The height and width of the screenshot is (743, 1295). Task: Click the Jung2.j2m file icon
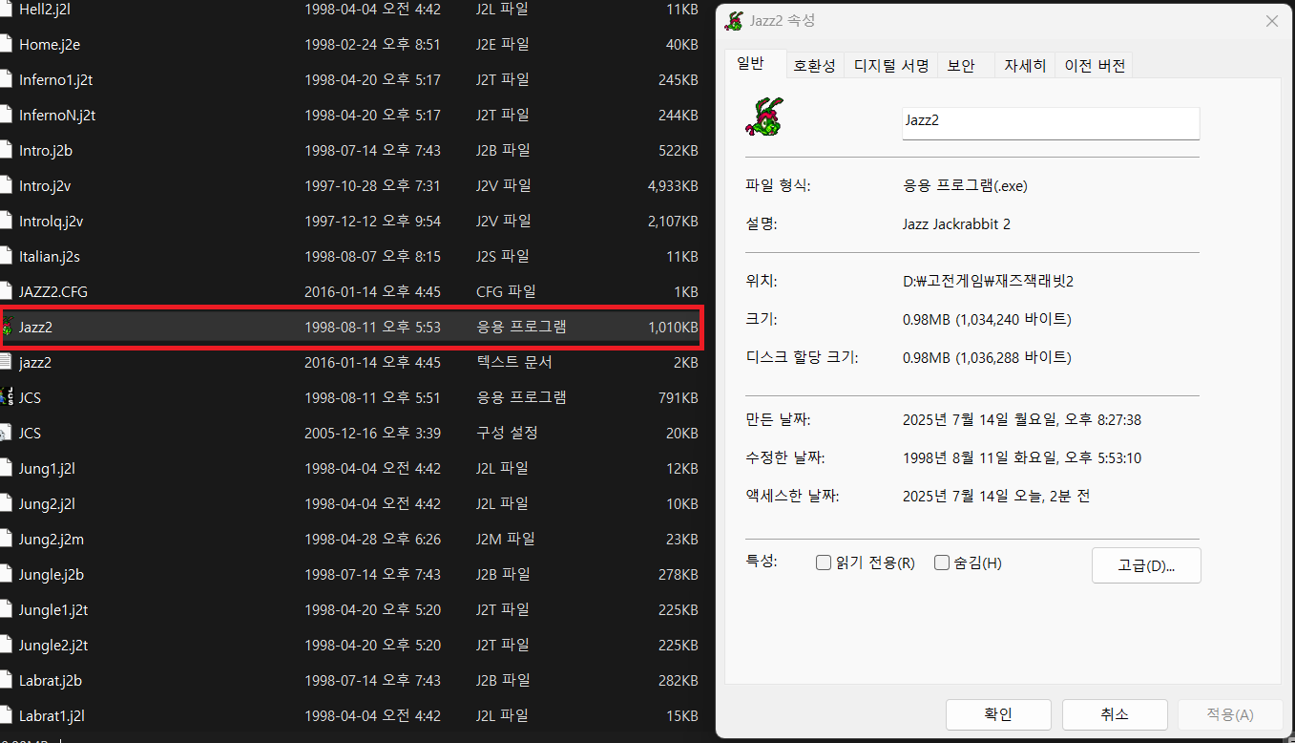[8, 539]
